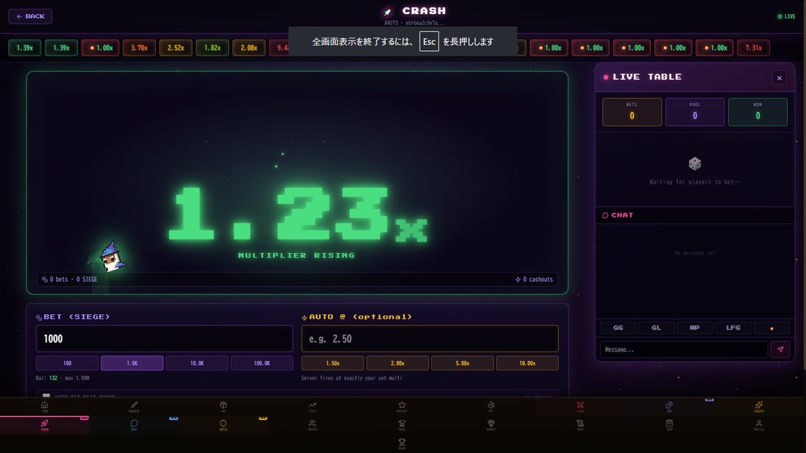Click the round hash under CRASH title

(414, 23)
